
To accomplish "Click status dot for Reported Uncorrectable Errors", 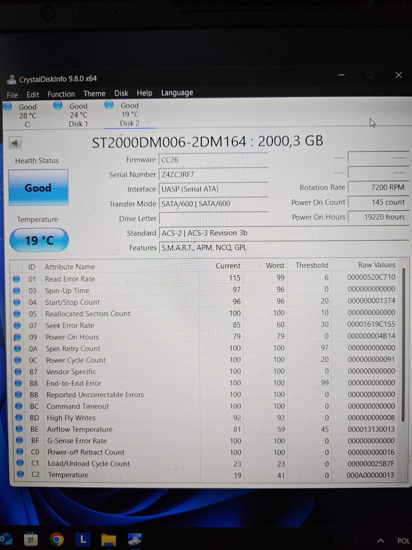I will click(18, 394).
